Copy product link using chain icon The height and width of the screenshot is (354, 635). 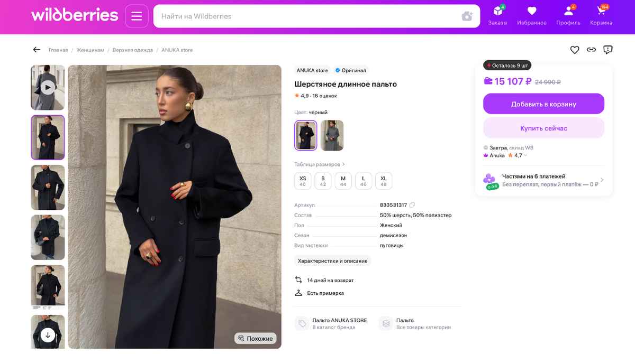[591, 50]
